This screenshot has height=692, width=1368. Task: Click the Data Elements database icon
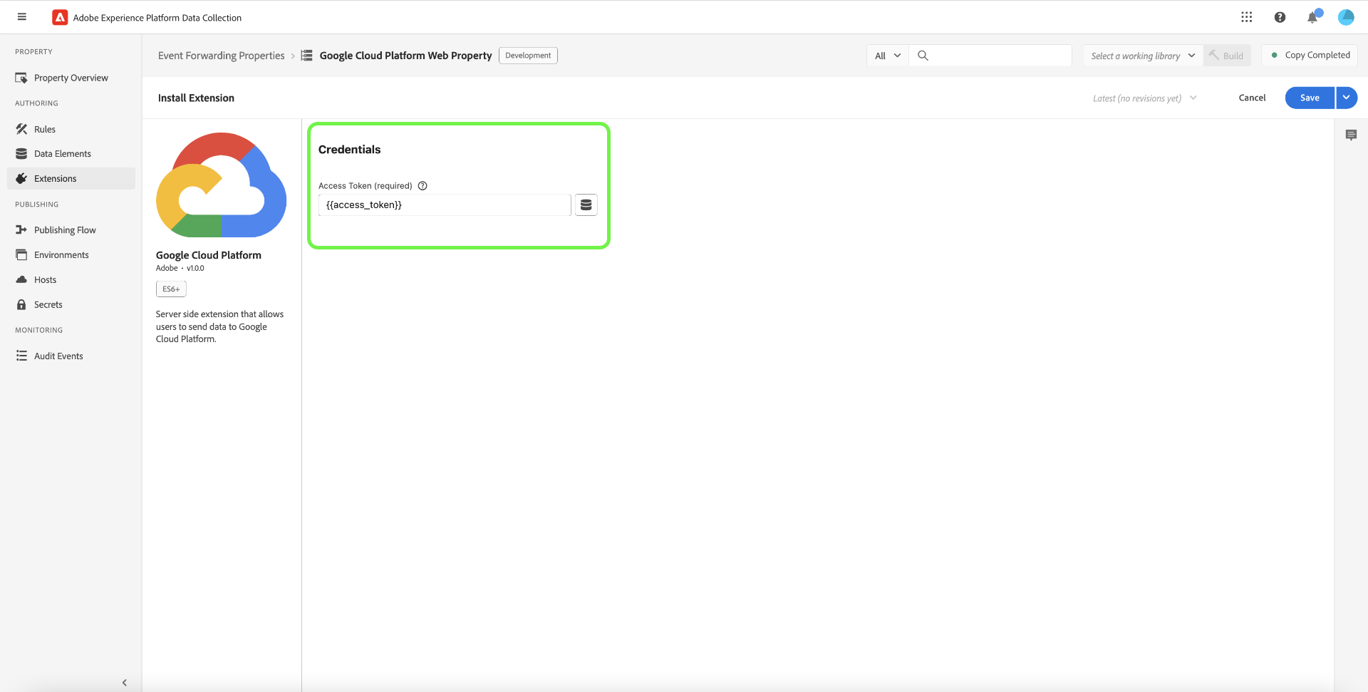(x=21, y=153)
